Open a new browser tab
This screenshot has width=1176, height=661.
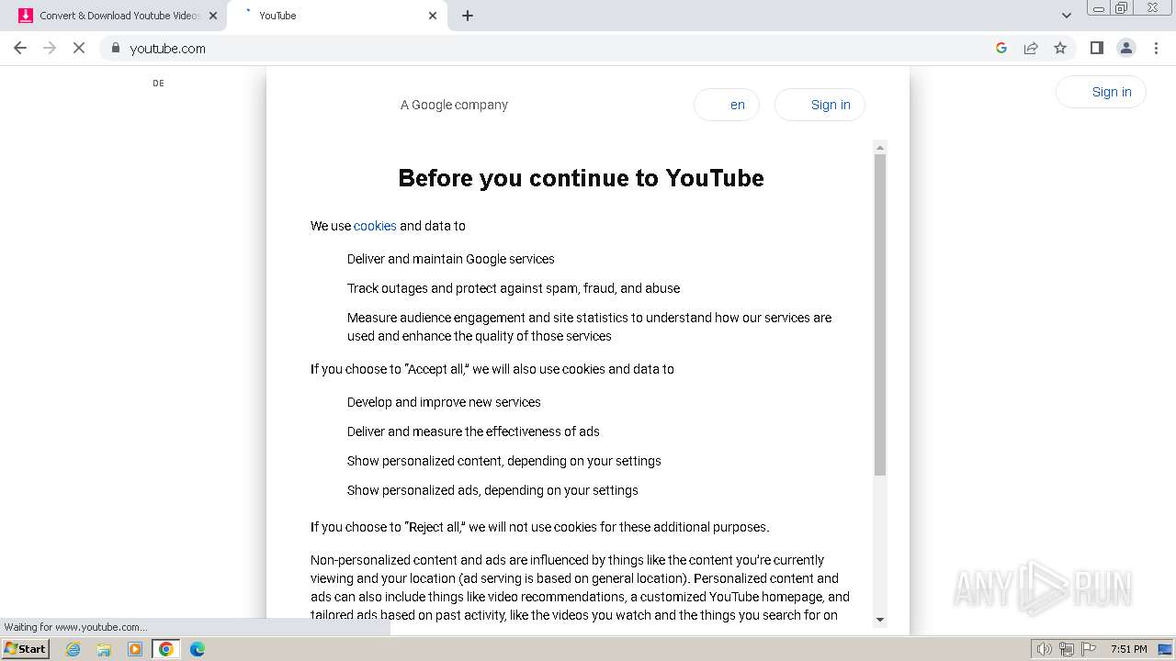468,16
